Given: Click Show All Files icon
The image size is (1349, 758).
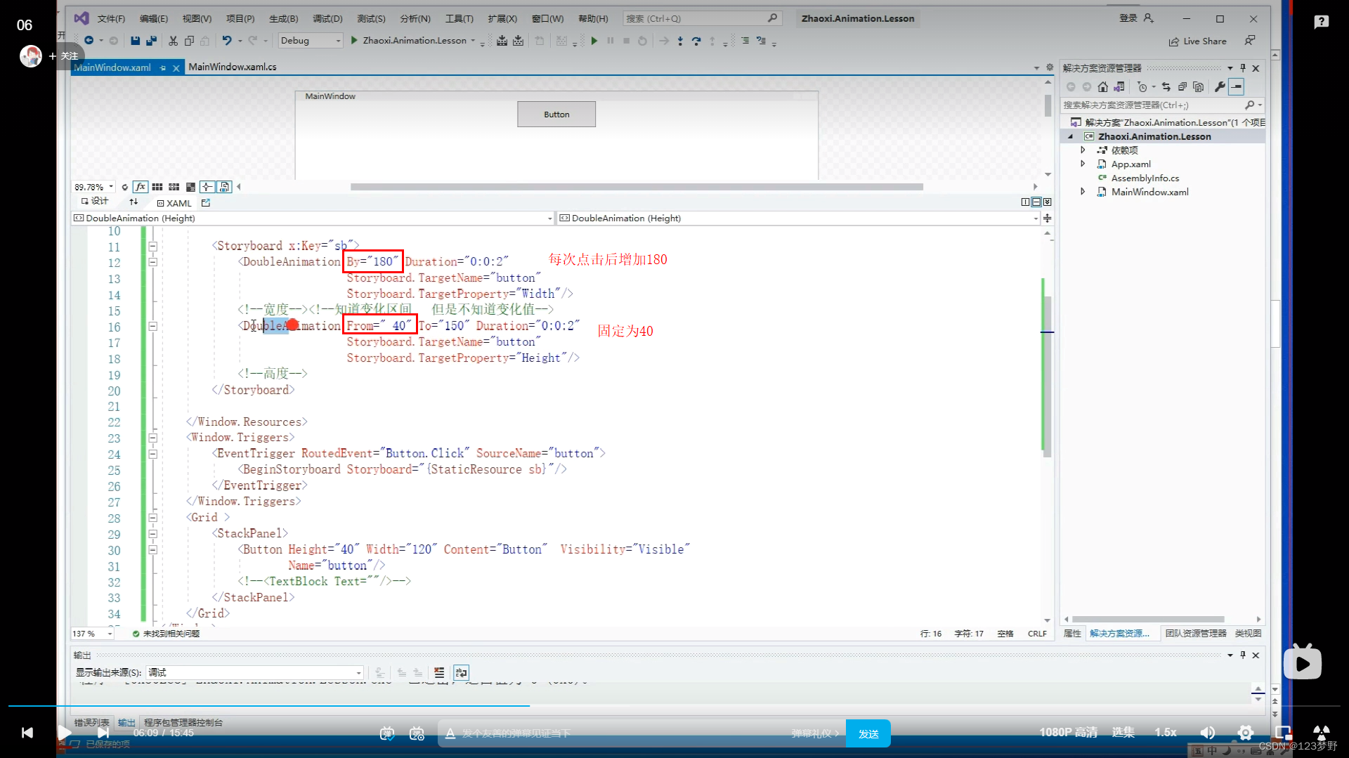Looking at the screenshot, I should (x=1199, y=87).
